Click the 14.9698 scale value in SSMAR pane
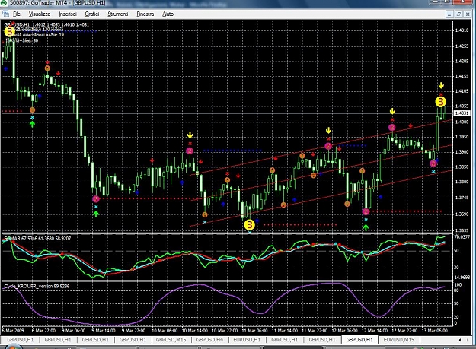Screen dimensions: 476x349 pyautogui.click(x=462, y=278)
